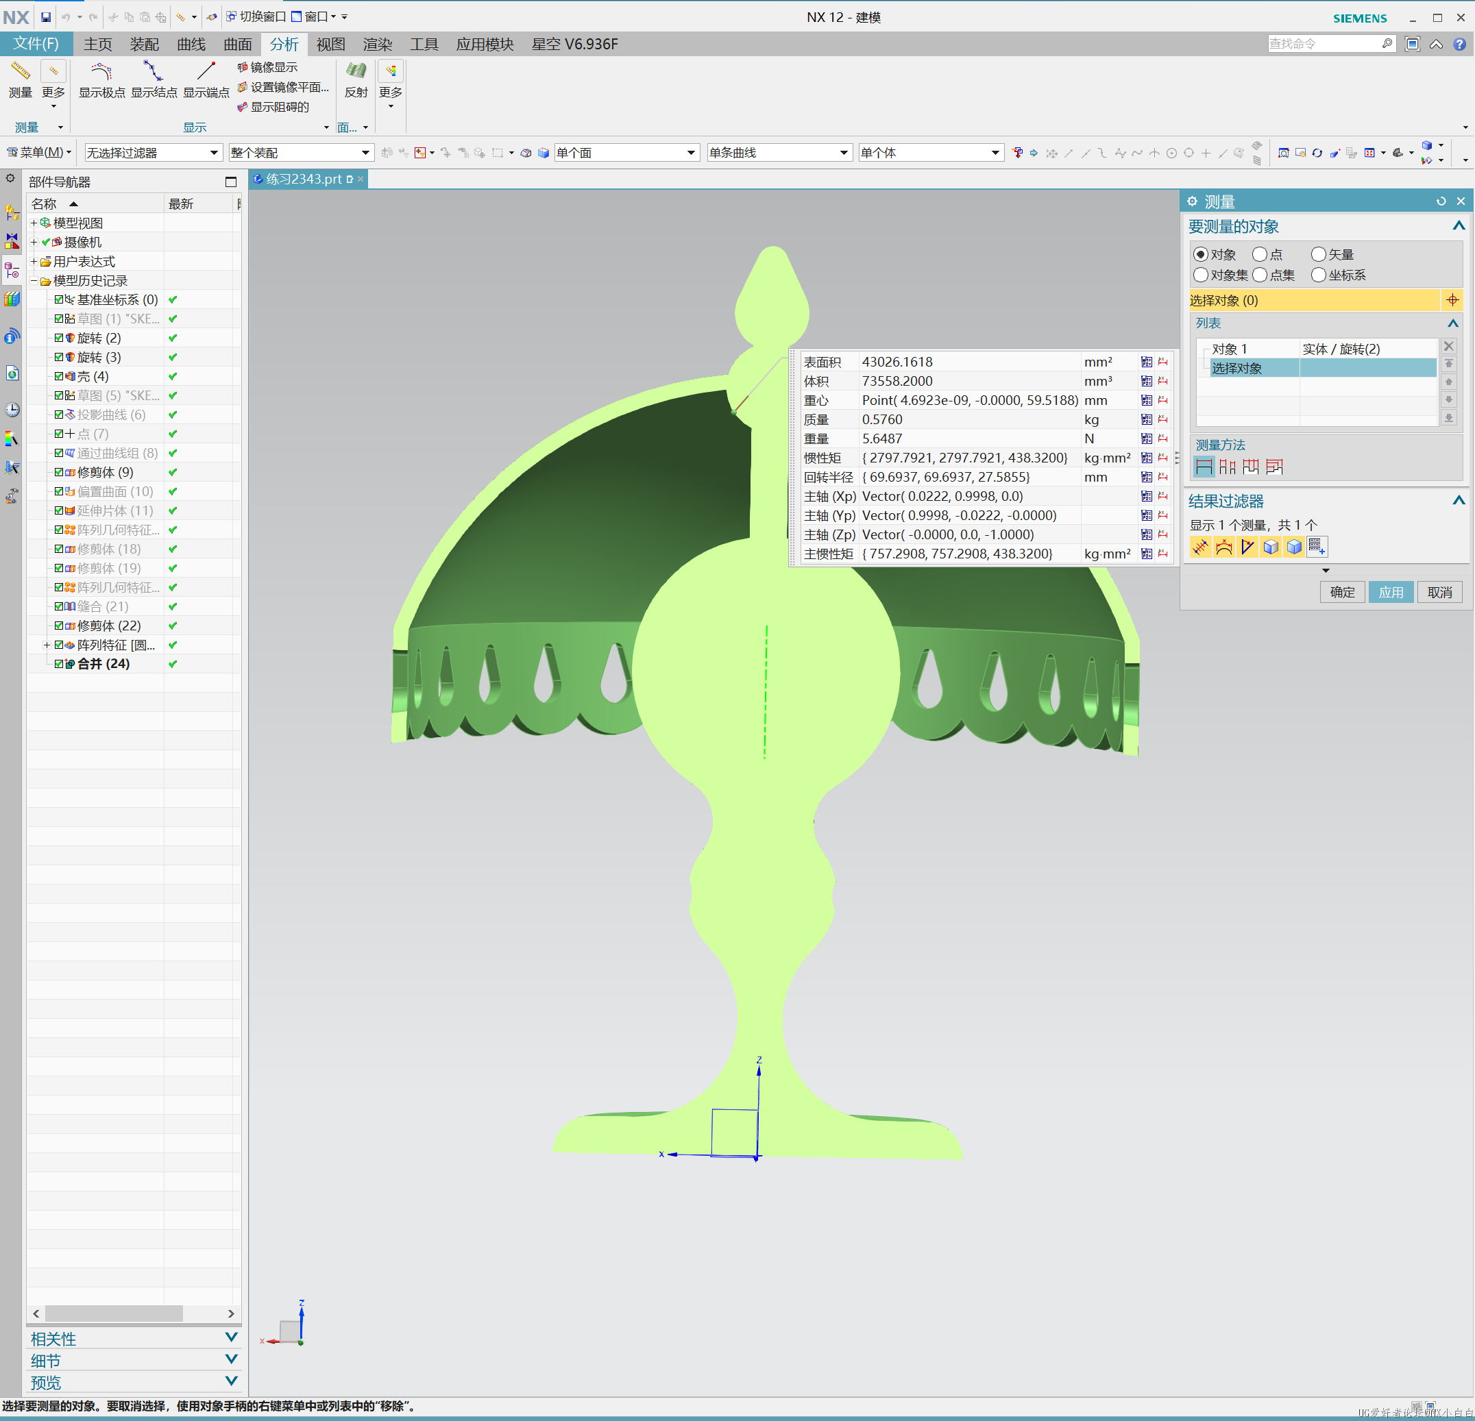Open the 单条曲线 dropdown

779,153
